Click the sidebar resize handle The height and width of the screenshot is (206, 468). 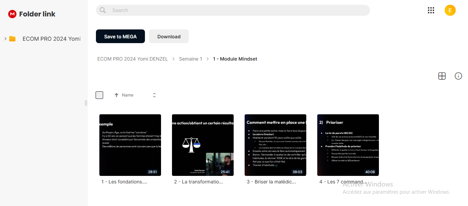pos(86,103)
